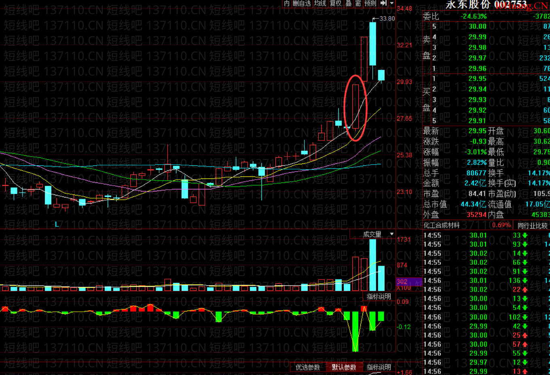Viewport: 550px width, 375px height.
Task: Click the green down arrow beside volume 102
Action: point(525,317)
